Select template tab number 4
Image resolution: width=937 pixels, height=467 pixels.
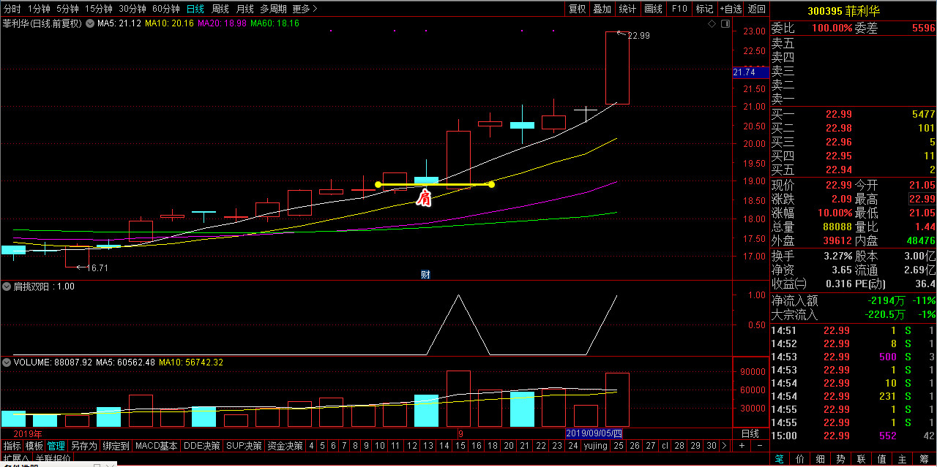[311, 445]
